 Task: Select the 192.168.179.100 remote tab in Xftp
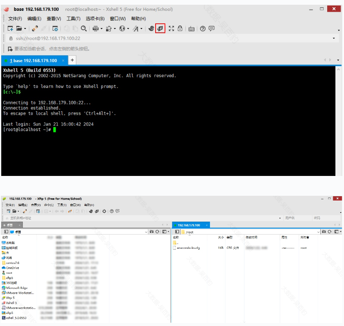(x=191, y=225)
